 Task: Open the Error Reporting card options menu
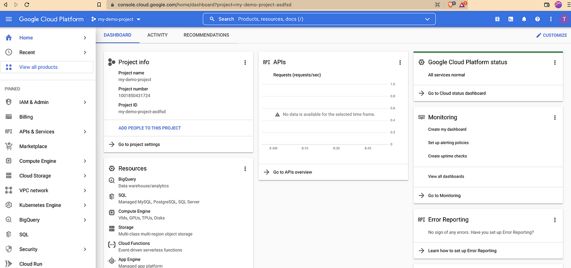(x=555, y=220)
